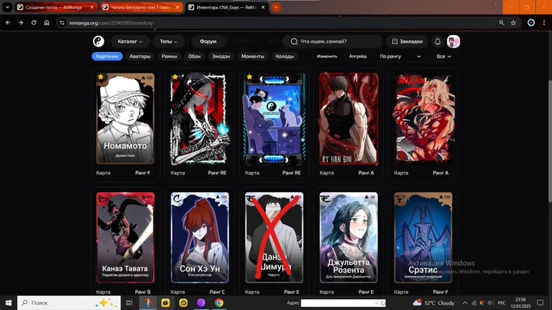Open the yellow square app on taskbar
The width and height of the screenshot is (552, 310).
pos(165,302)
